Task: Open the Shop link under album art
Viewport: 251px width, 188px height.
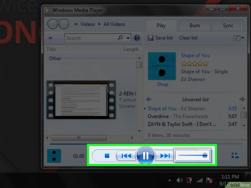Action: 162,84
